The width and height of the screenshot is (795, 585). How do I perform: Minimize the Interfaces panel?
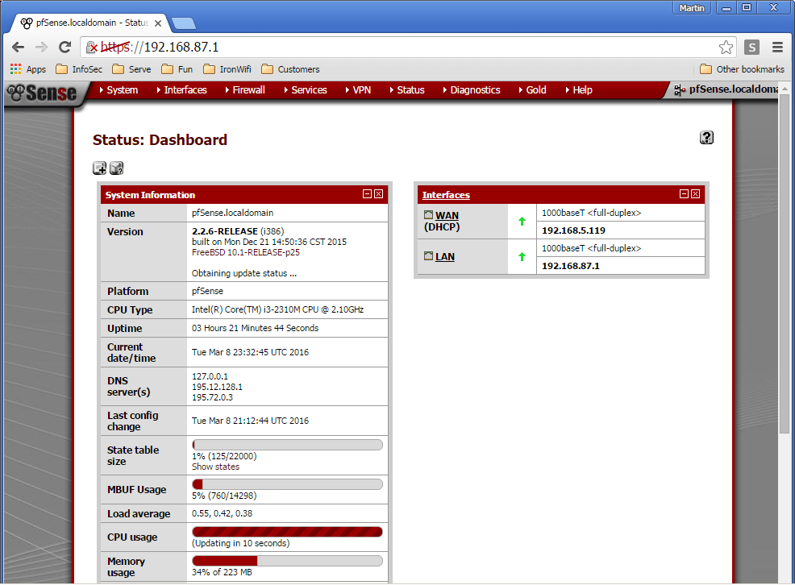tap(684, 193)
